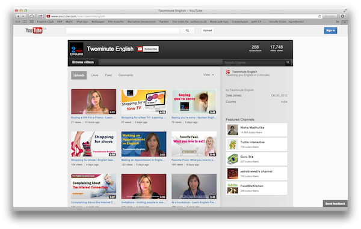361x229 pixels.
Task: Click the 258 subscribers count
Action: (255, 48)
